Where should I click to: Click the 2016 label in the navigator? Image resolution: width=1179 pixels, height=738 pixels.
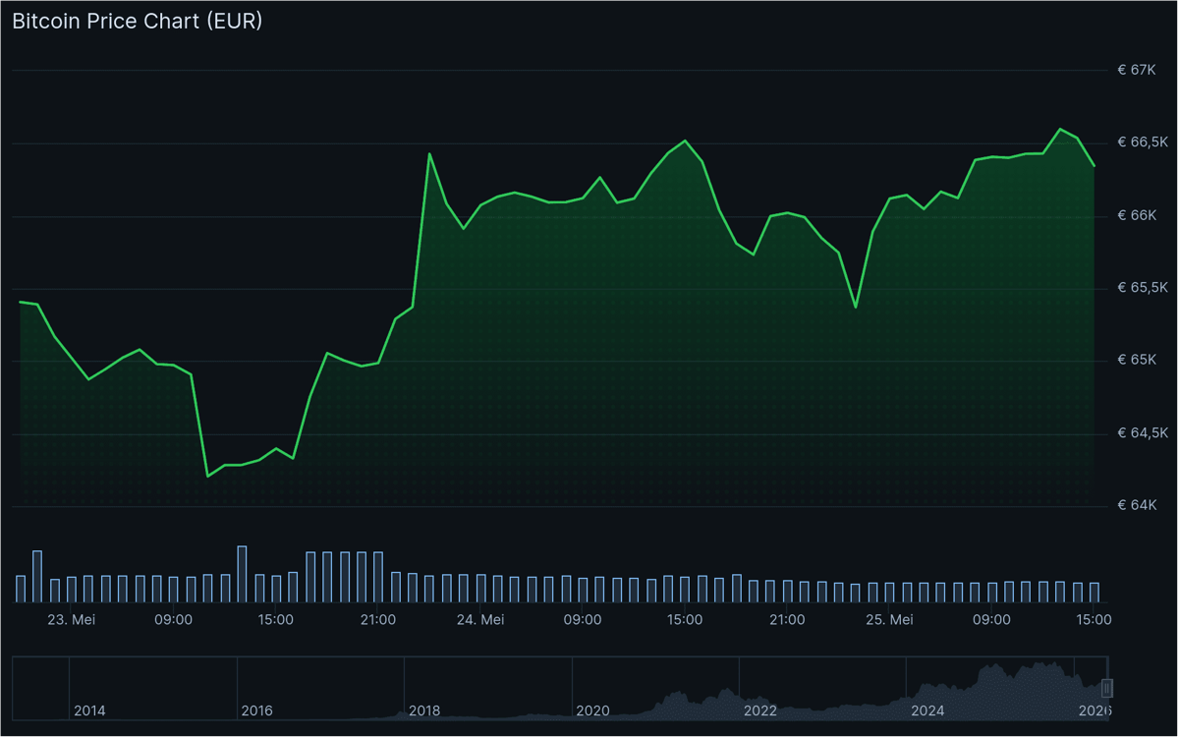click(257, 710)
